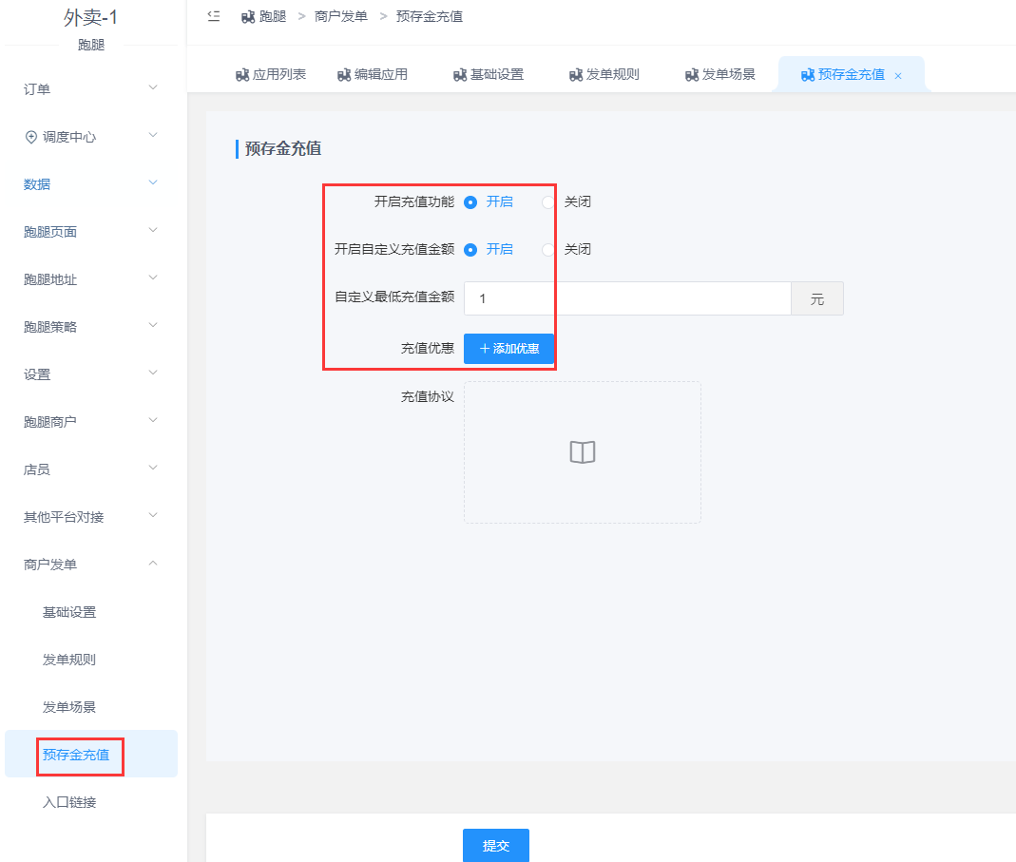Click the 充值优惠 field label

[428, 348]
